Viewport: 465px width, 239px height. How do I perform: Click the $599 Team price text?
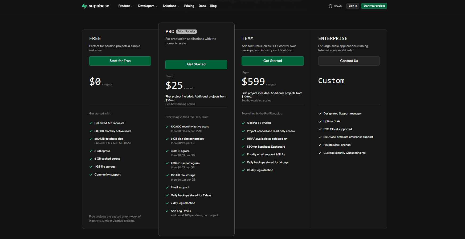tap(253, 82)
